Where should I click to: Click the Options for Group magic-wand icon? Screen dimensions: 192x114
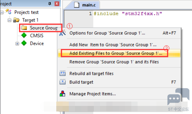[63, 33]
